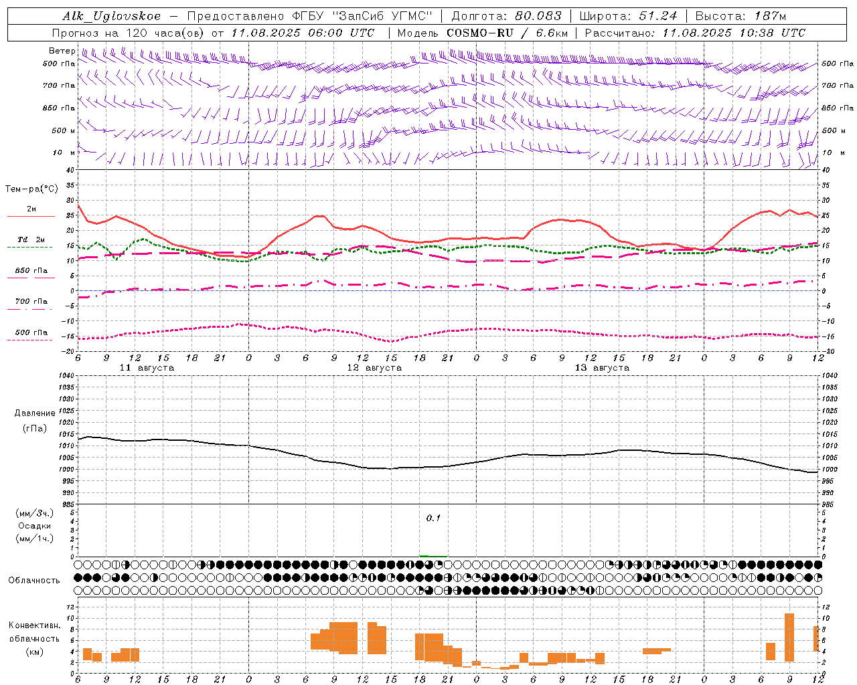Click the 13 августа date label
857x685 pixels.
click(602, 368)
